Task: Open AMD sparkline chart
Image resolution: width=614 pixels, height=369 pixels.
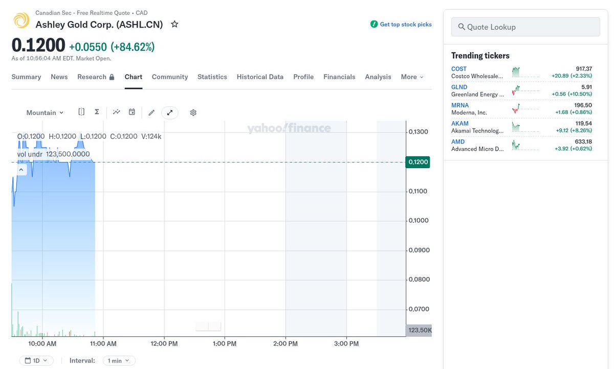Action: 525,146
